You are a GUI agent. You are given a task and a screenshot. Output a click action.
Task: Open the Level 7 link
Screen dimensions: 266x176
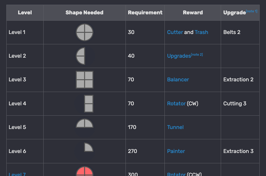point(17,174)
